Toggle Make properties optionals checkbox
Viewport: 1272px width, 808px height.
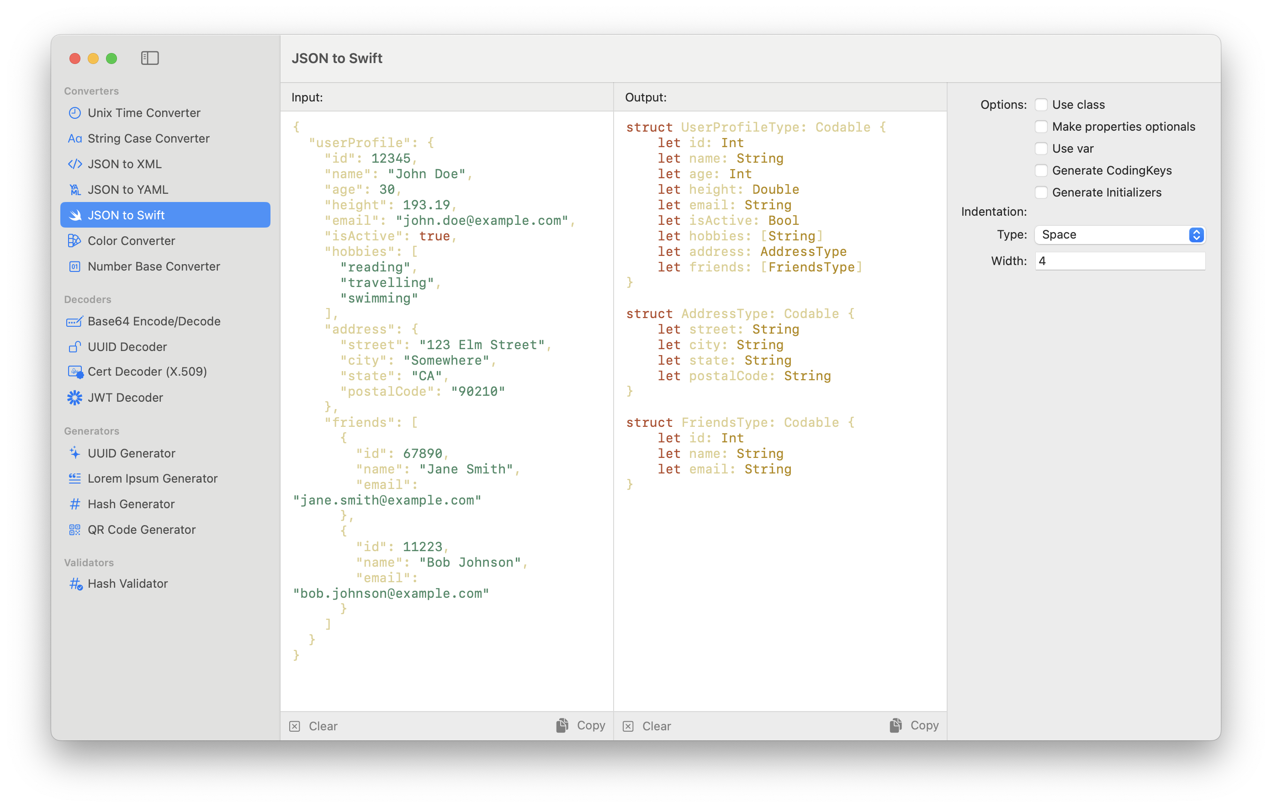tap(1039, 126)
